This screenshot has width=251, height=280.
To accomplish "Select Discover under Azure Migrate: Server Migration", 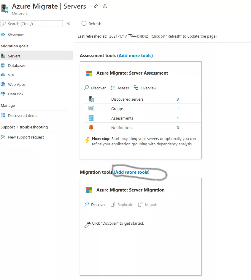I will pos(95,205).
